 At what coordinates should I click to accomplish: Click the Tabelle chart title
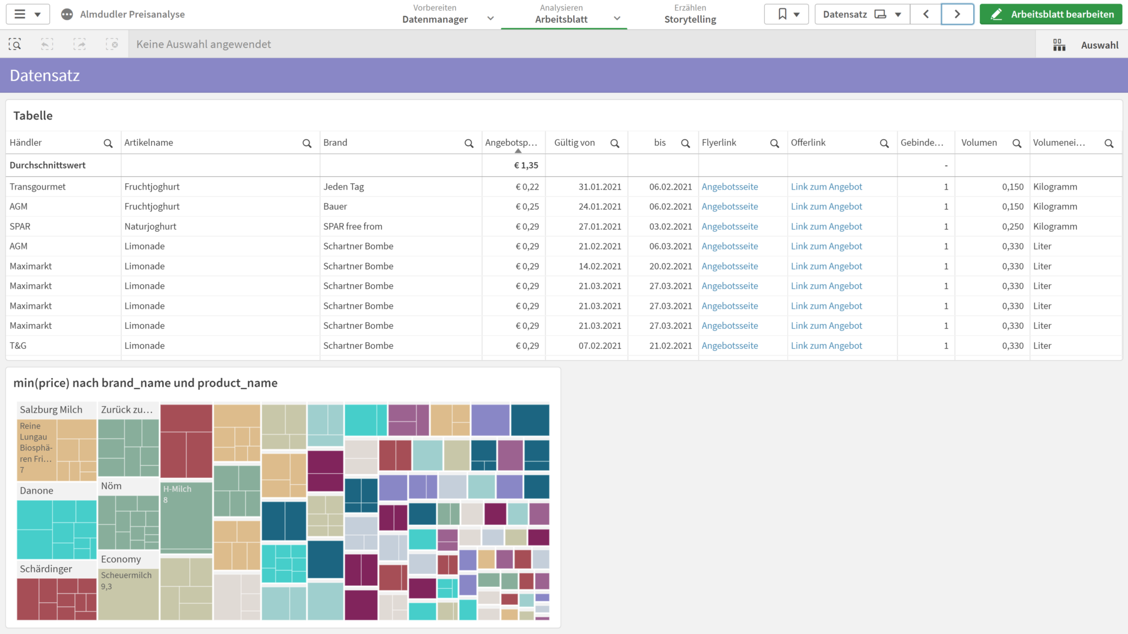click(x=33, y=116)
